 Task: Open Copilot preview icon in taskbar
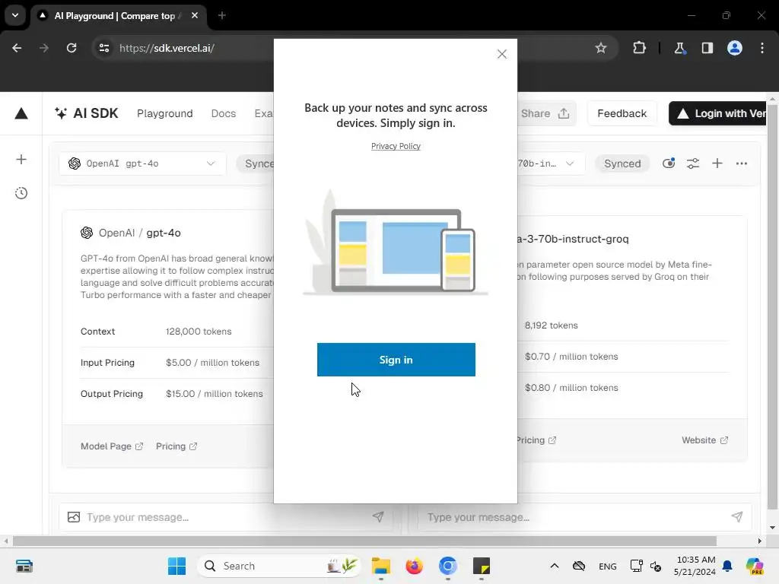click(x=755, y=566)
